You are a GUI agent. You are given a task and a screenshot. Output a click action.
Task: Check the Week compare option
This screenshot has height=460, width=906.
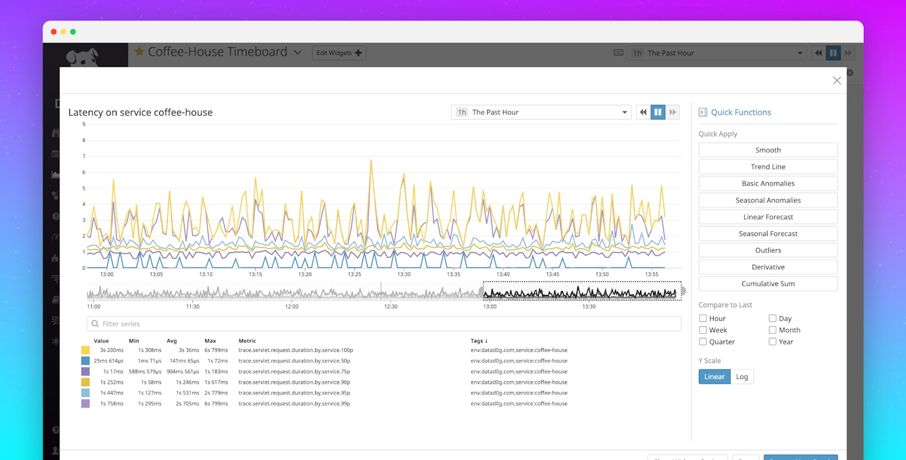pos(702,329)
